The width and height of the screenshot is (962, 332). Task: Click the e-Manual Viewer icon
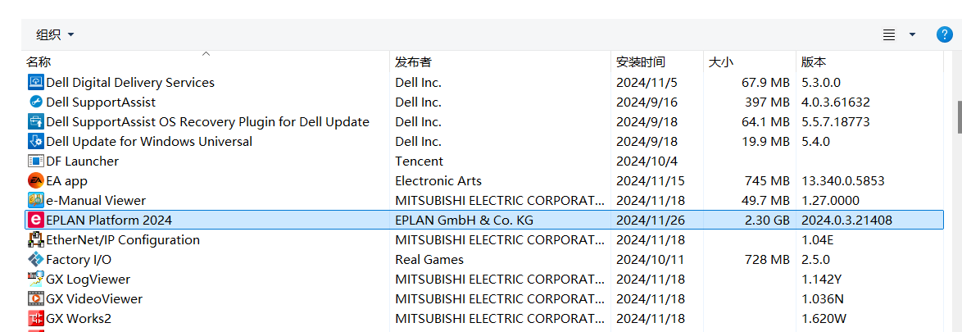(x=35, y=201)
